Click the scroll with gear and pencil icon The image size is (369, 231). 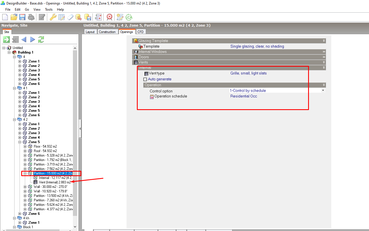point(120,17)
